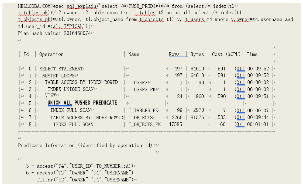Select the Bytes column header

point(197,54)
